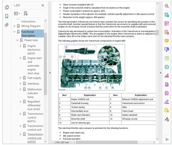Click the bookmarks panel scroll down arrow
This screenshot has height=145, width=172.
(x=45, y=142)
